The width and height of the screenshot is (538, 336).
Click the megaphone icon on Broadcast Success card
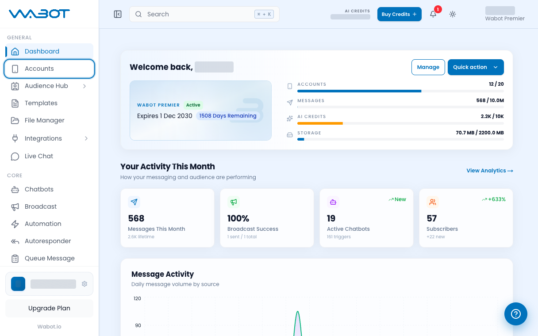234,202
